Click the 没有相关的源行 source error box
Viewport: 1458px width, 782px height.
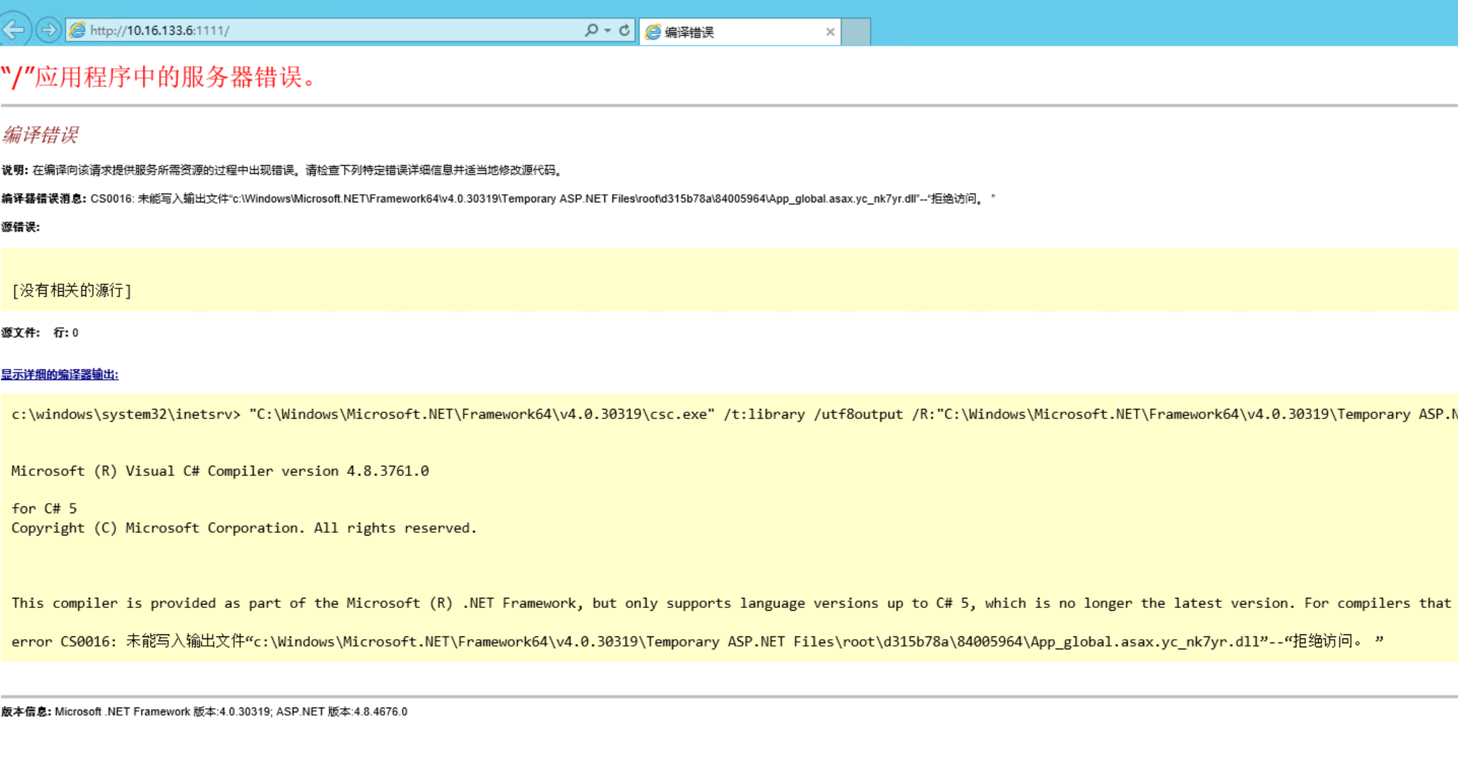[x=72, y=290]
